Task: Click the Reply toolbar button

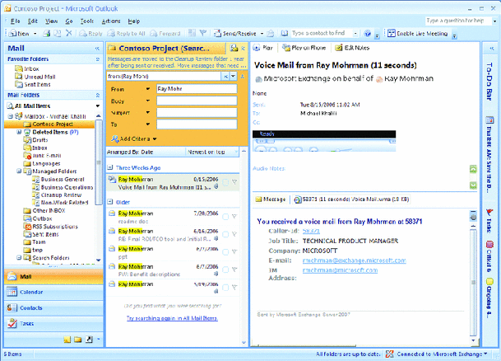Action: [x=90, y=33]
